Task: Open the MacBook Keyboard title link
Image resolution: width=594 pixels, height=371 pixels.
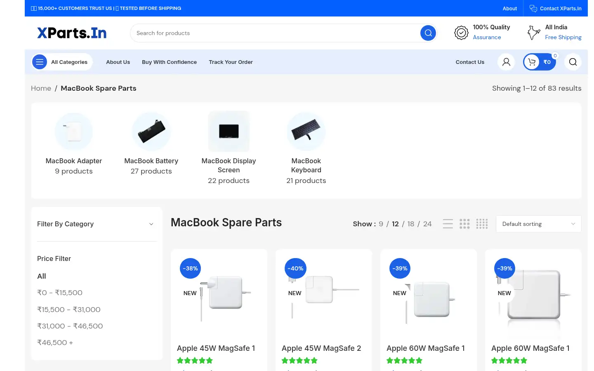Action: [306, 165]
